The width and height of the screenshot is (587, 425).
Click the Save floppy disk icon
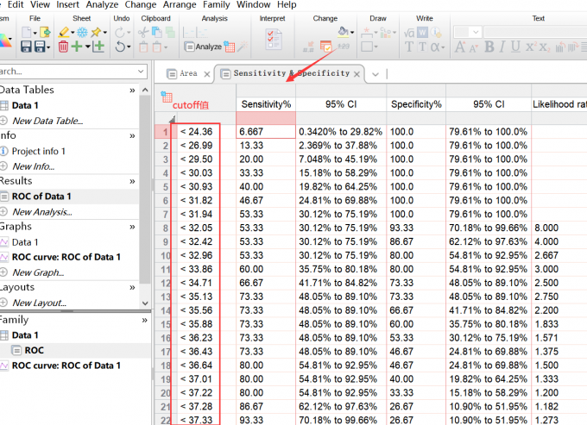click(x=26, y=47)
